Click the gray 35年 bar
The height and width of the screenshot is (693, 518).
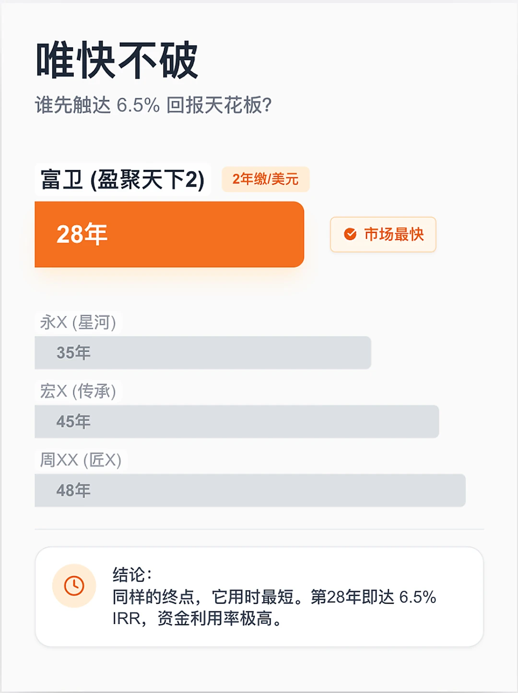point(202,353)
